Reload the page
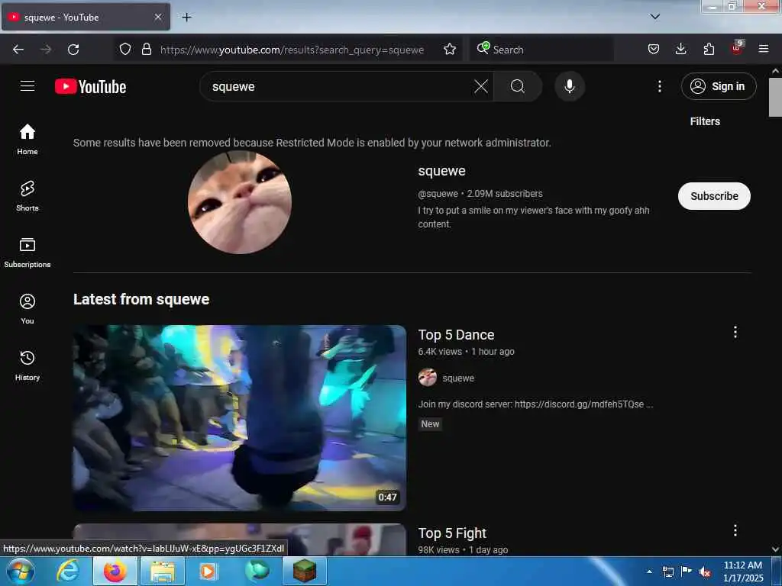The image size is (782, 586). coord(73,50)
